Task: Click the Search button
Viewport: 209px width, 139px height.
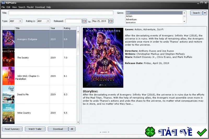Action: click(x=196, y=13)
